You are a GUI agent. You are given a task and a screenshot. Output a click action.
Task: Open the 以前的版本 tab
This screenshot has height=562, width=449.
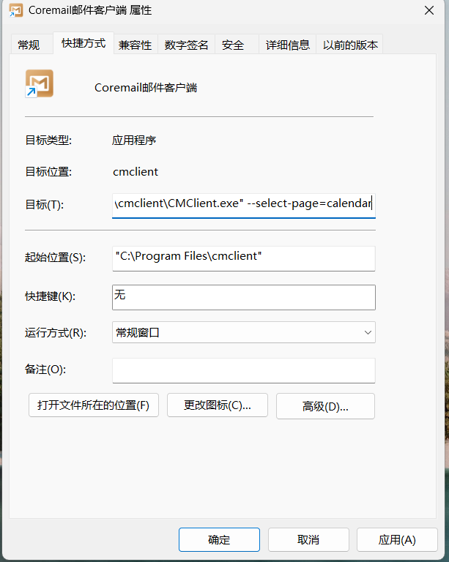[350, 45]
